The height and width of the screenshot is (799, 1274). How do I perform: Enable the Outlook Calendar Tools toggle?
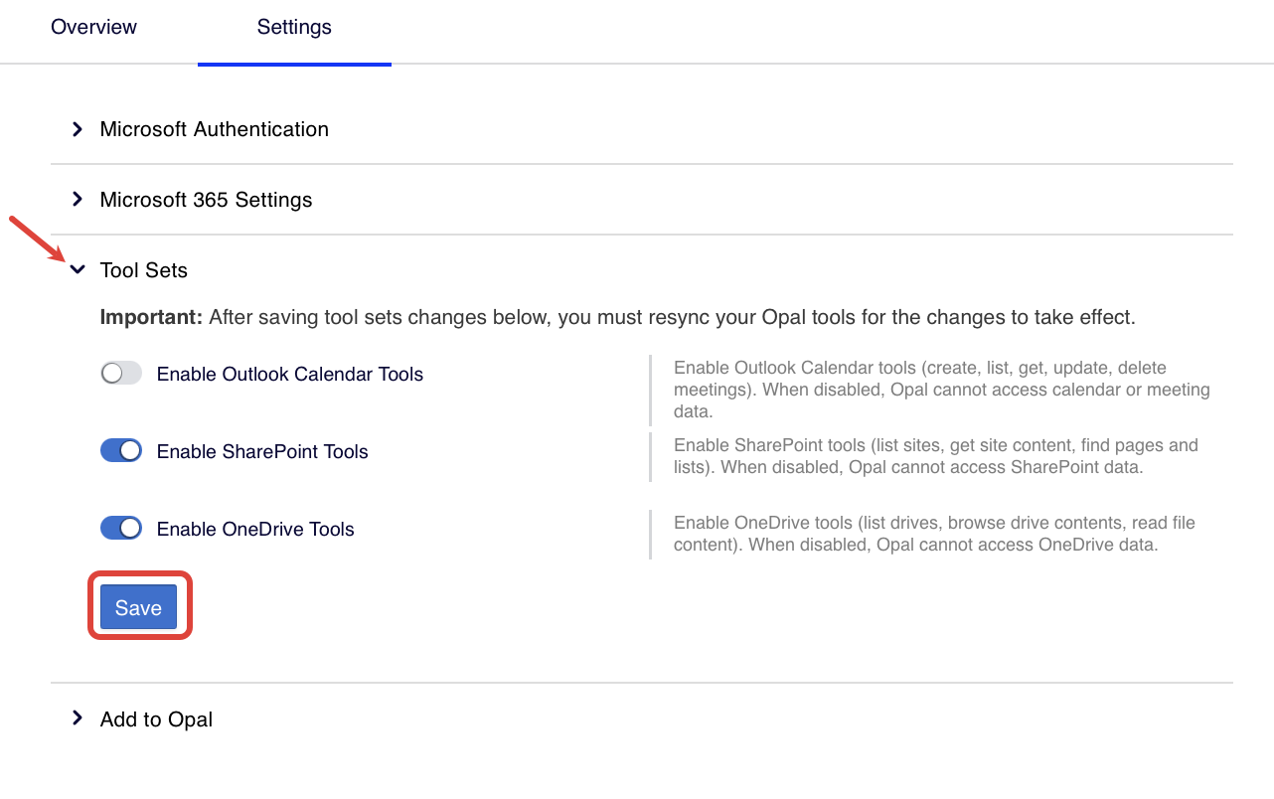121,374
